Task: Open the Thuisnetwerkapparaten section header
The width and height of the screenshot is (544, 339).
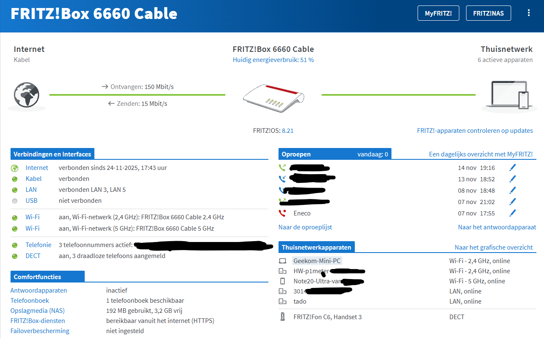Action: tap(316, 248)
